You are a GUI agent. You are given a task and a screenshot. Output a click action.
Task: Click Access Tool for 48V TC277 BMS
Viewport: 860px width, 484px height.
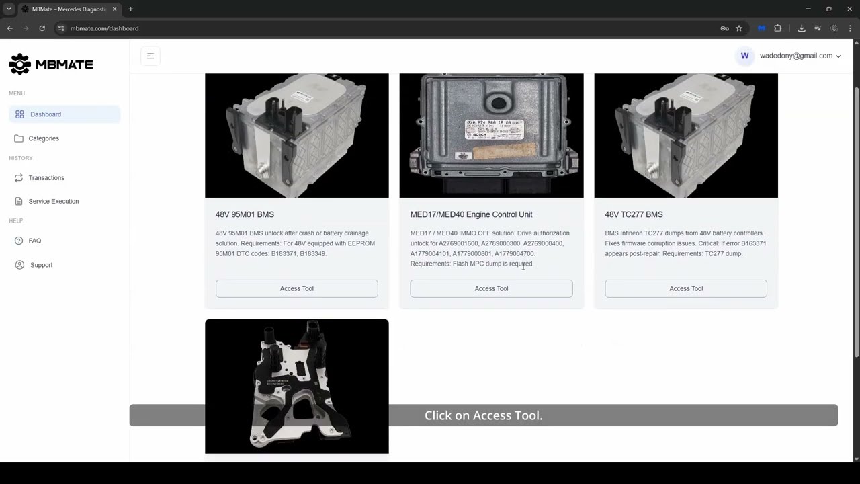click(685, 288)
